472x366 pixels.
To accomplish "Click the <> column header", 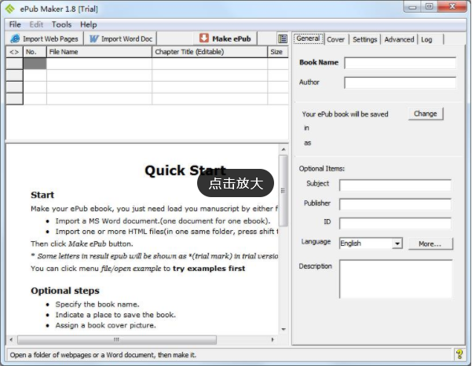I will 13,52.
